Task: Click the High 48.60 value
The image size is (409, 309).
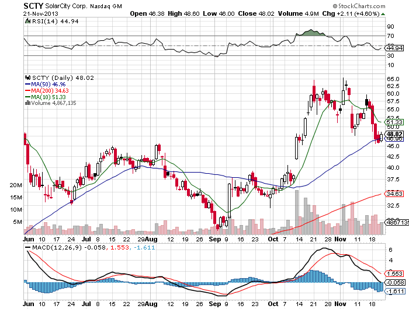Action: coord(183,14)
